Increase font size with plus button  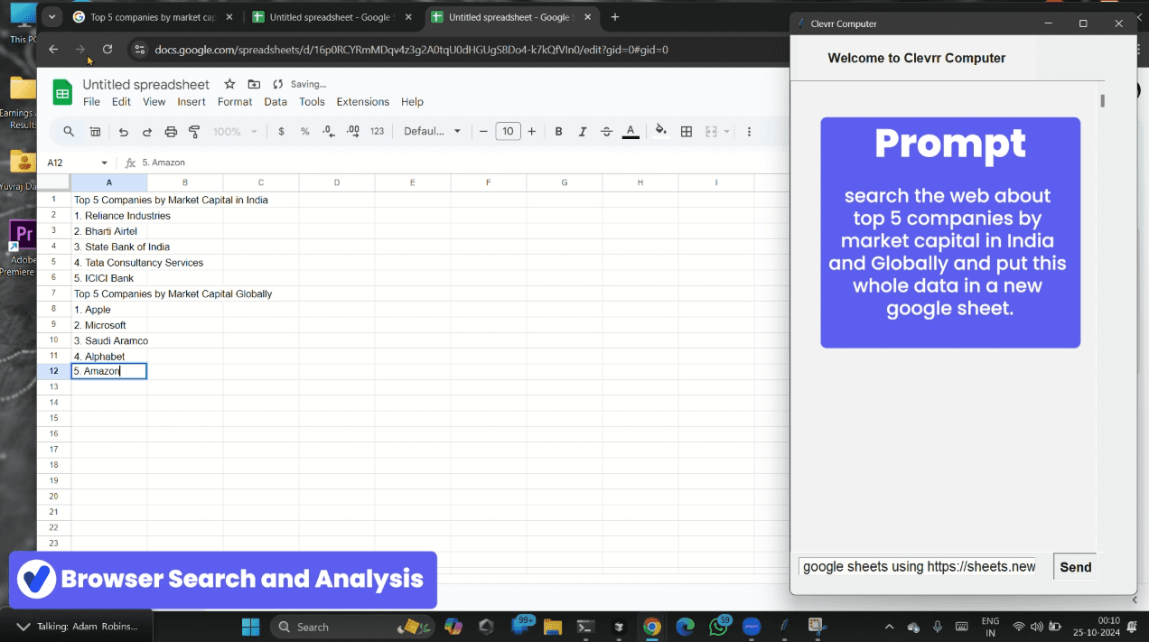(532, 132)
